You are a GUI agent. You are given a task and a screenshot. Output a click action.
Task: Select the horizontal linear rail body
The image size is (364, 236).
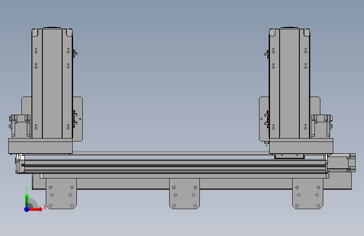175,166
